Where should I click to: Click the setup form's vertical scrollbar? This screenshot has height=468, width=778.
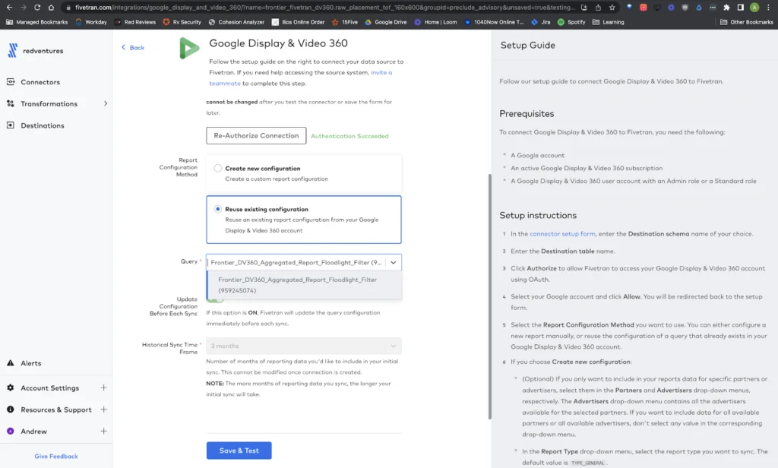point(490,296)
